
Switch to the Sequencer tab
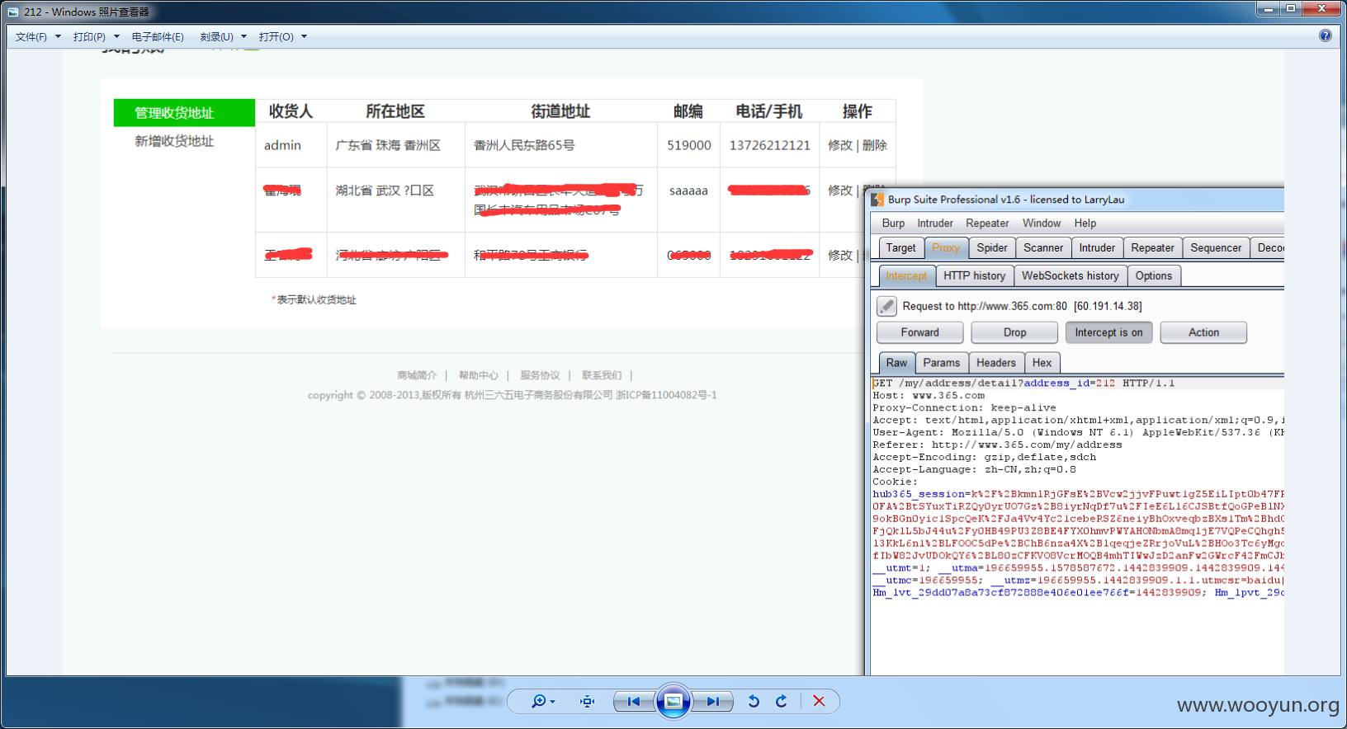pos(1216,248)
